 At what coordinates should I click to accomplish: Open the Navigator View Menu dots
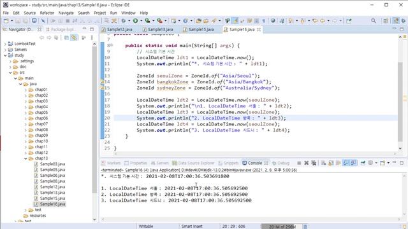click(x=92, y=38)
